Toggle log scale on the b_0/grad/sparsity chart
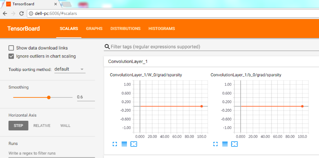 pyautogui.click(x=225, y=144)
